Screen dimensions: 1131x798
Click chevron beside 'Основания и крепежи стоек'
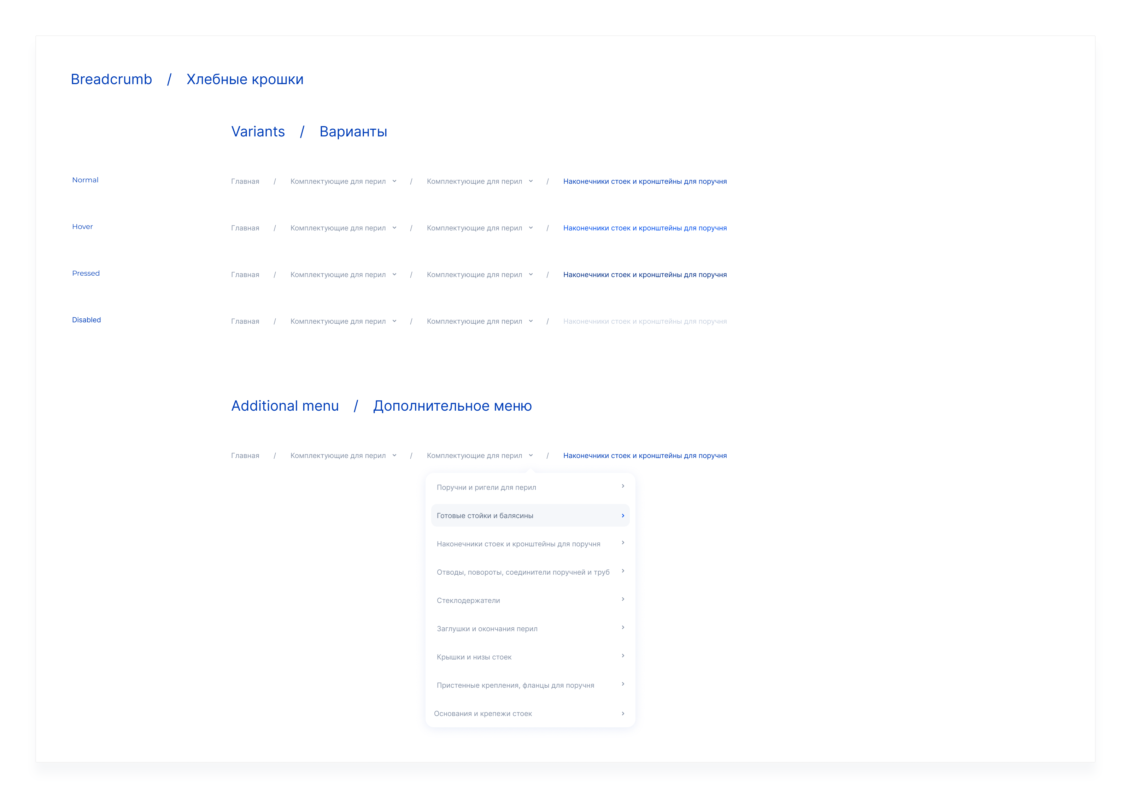click(623, 714)
